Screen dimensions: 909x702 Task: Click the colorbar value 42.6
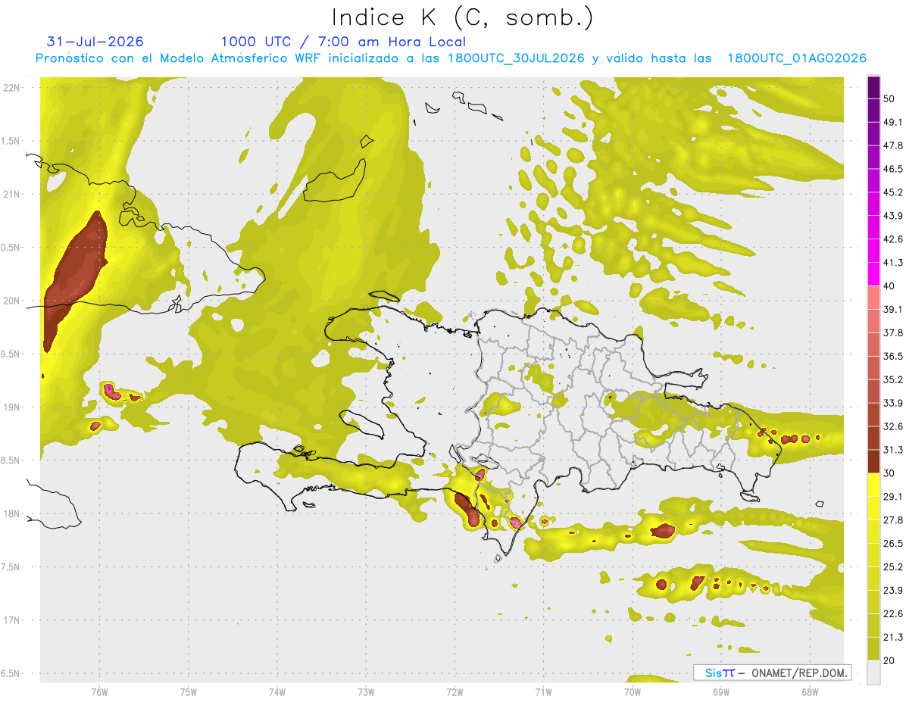tap(893, 239)
